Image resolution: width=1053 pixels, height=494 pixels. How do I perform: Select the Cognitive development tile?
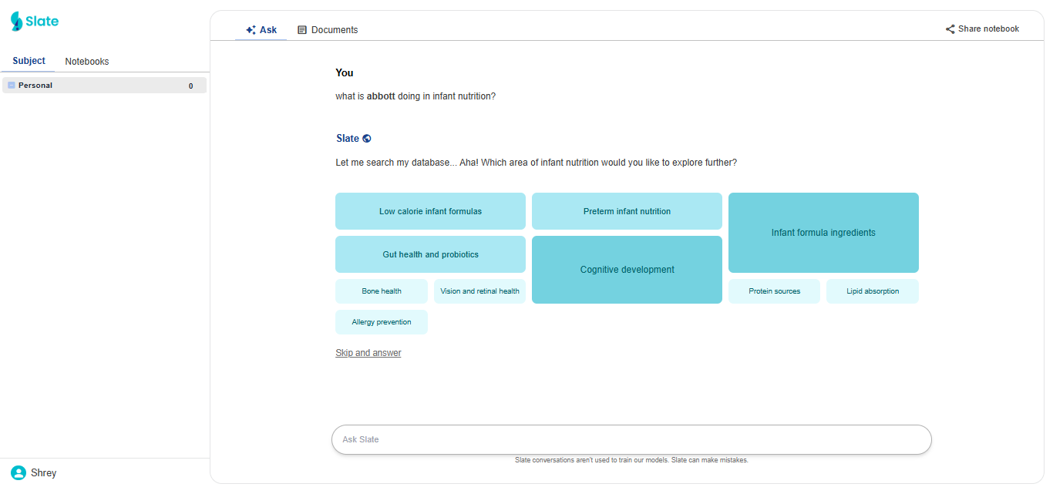tap(627, 270)
